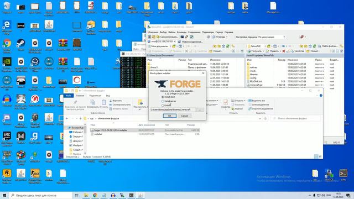
Task: Select the natives folder in remote panel
Action: coord(253,67)
